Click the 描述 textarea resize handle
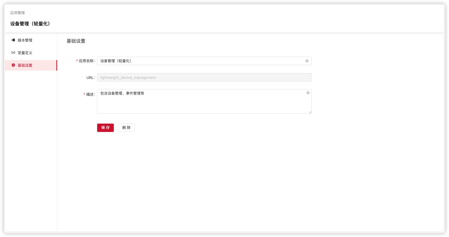Image resolution: width=449 pixels, height=237 pixels. pos(310,112)
